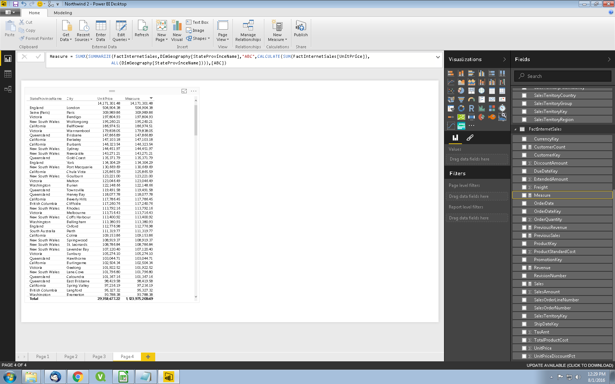Save the report from quick access toolbar
Image resolution: width=615 pixels, height=384 pixels.
16,4
